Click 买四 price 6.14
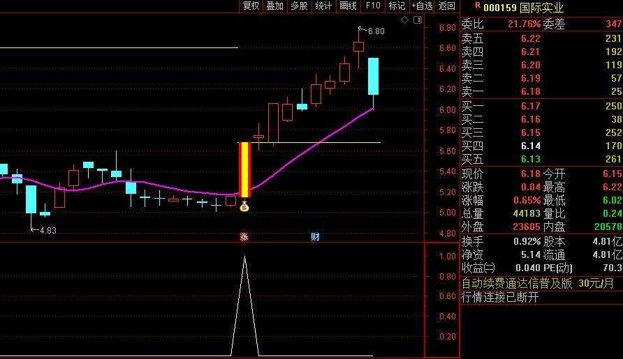The image size is (623, 359). [530, 146]
